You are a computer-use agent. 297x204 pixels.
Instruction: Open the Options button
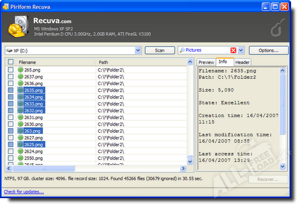[x=268, y=50]
